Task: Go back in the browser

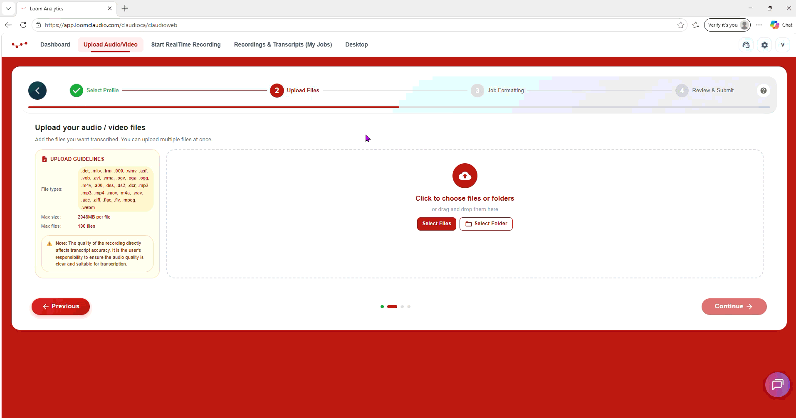Action: [8, 25]
